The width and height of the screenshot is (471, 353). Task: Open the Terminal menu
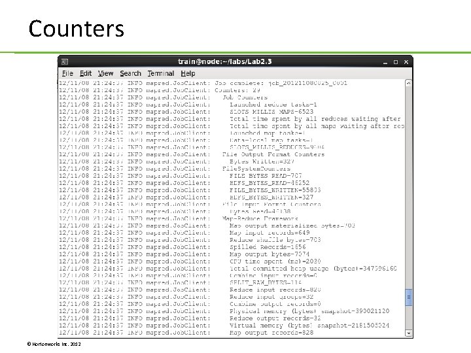coord(161,73)
